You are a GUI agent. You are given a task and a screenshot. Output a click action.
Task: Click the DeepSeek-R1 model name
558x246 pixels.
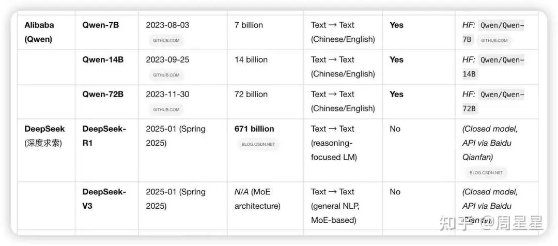[104, 136]
